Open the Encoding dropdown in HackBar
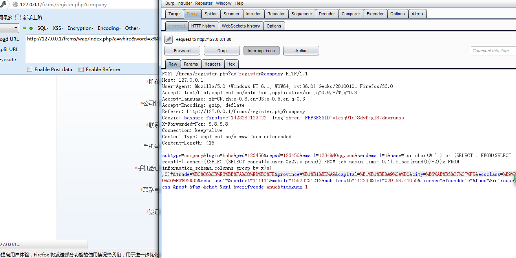Image resolution: width=516 pixels, height=258 pixels. coord(110,28)
